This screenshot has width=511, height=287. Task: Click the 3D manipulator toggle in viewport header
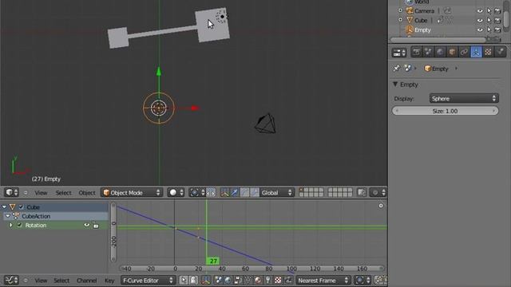(x=224, y=193)
